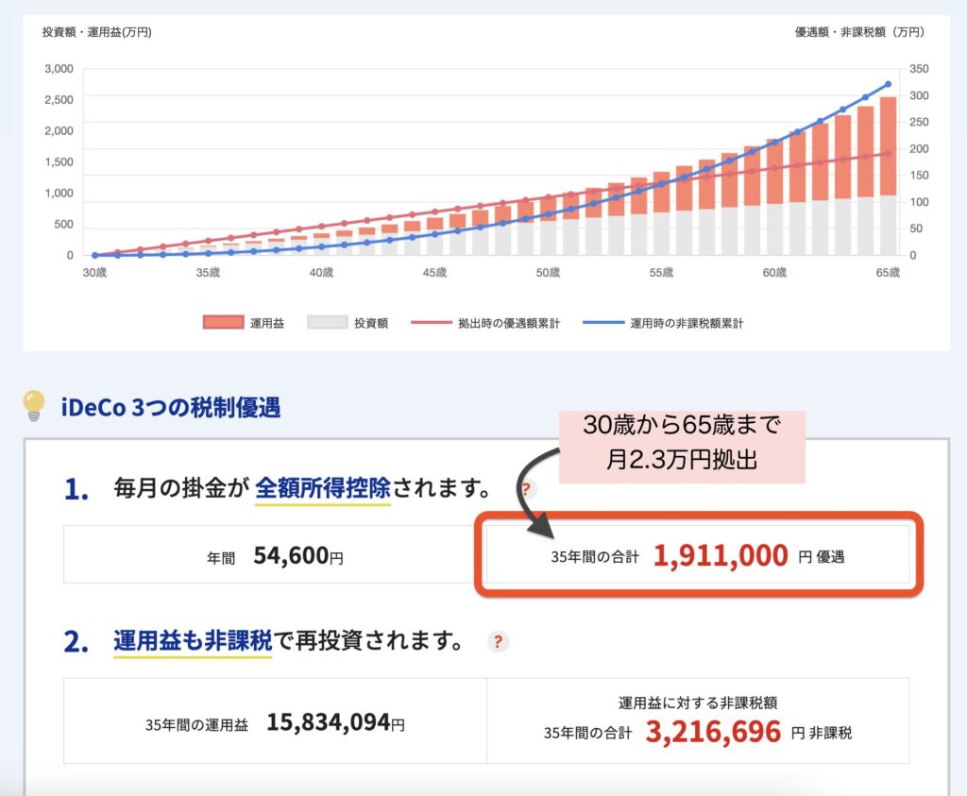Click the underlined 運用益も非課税 text
This screenshot has width=967, height=796.
point(193,642)
